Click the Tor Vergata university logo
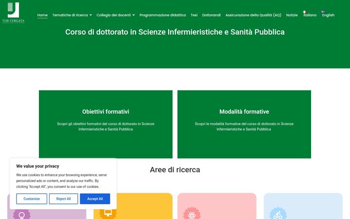This screenshot has width=350, height=219. tap(14, 13)
